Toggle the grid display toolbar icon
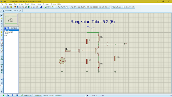172x97 pixels. click(48, 7)
